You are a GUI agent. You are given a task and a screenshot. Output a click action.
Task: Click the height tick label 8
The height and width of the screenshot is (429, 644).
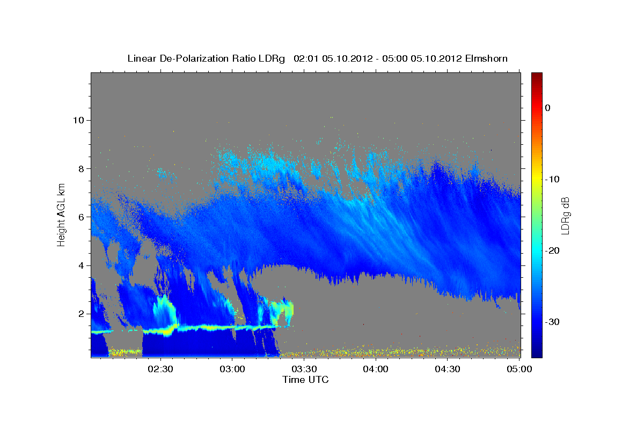(x=81, y=168)
